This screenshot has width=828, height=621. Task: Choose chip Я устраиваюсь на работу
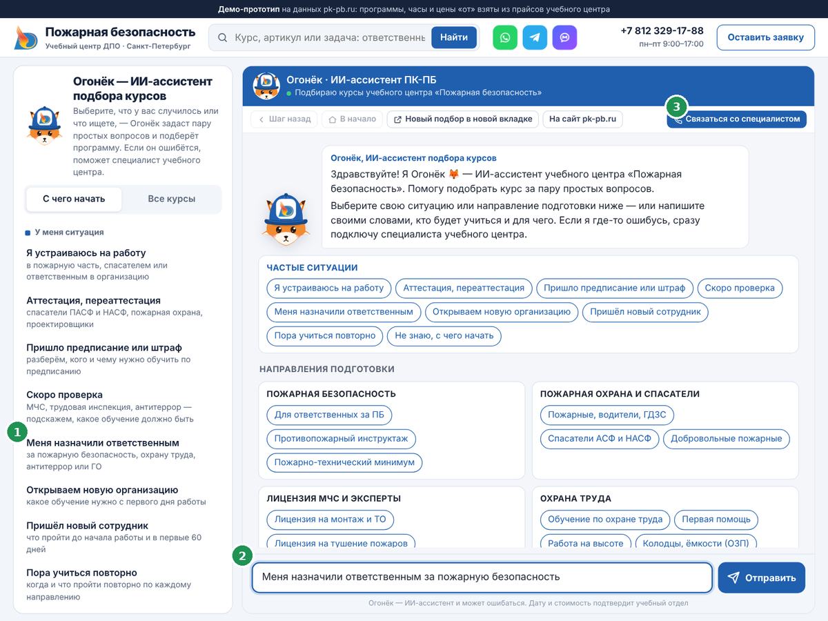click(x=328, y=288)
